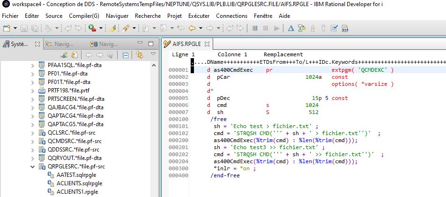This screenshot has width=446, height=197.
Task: Expand the PF01.*file.pf-dta node
Action: [x=32, y=74]
